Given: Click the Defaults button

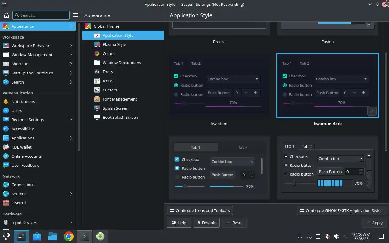Looking at the screenshot, I should point(207,223).
